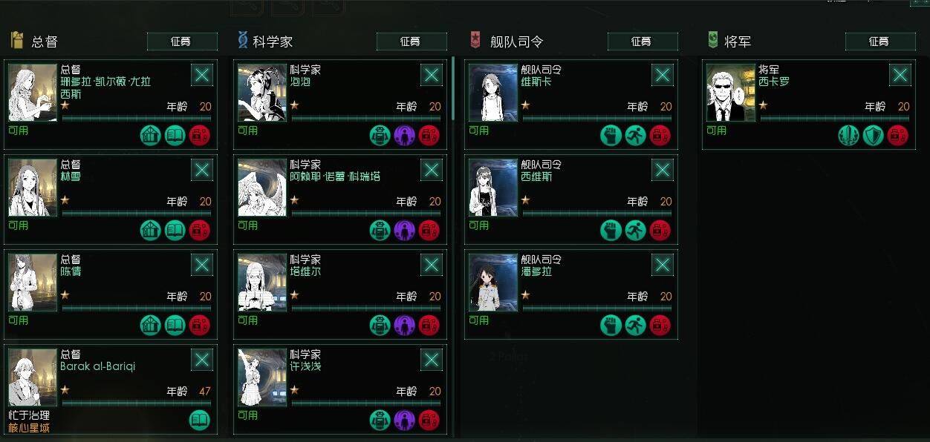Image resolution: width=930 pixels, height=442 pixels.
Task: Click the purple silhouette trait icon of 许浅浅
Action: tap(404, 420)
